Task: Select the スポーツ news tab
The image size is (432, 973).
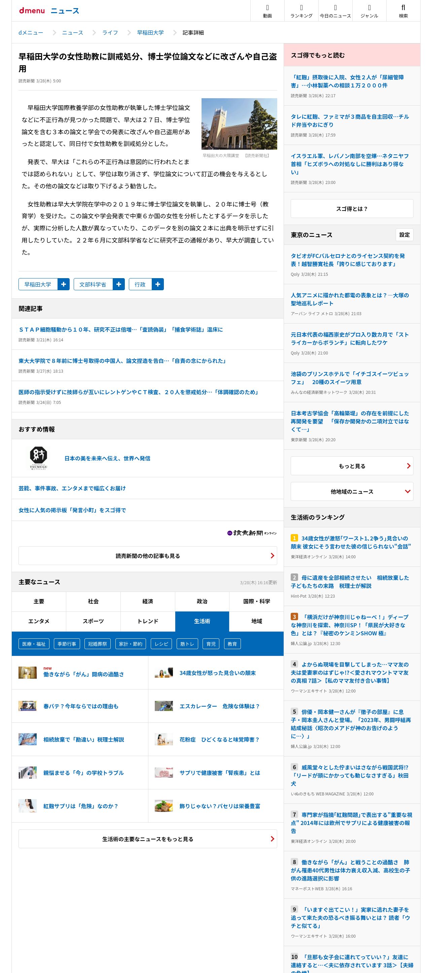Action: pyautogui.click(x=93, y=621)
